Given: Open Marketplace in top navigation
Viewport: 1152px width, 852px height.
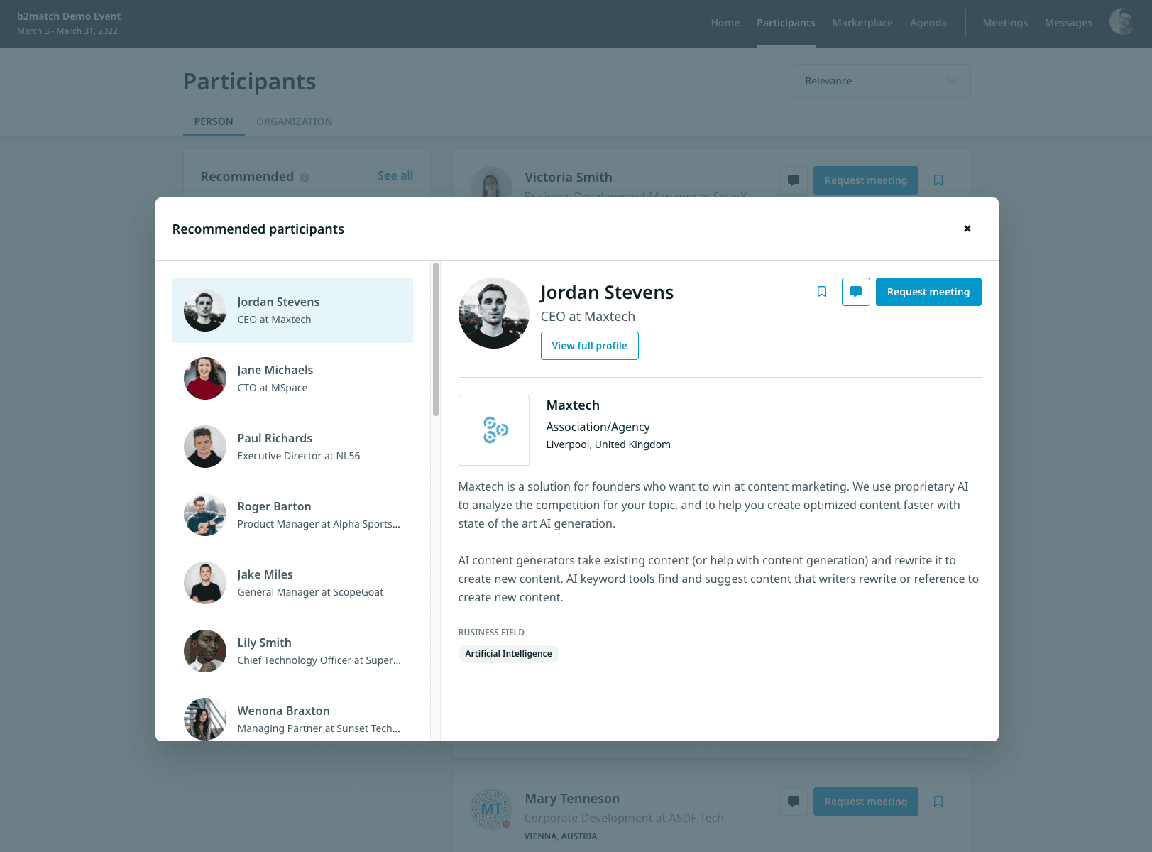Looking at the screenshot, I should click(862, 23).
